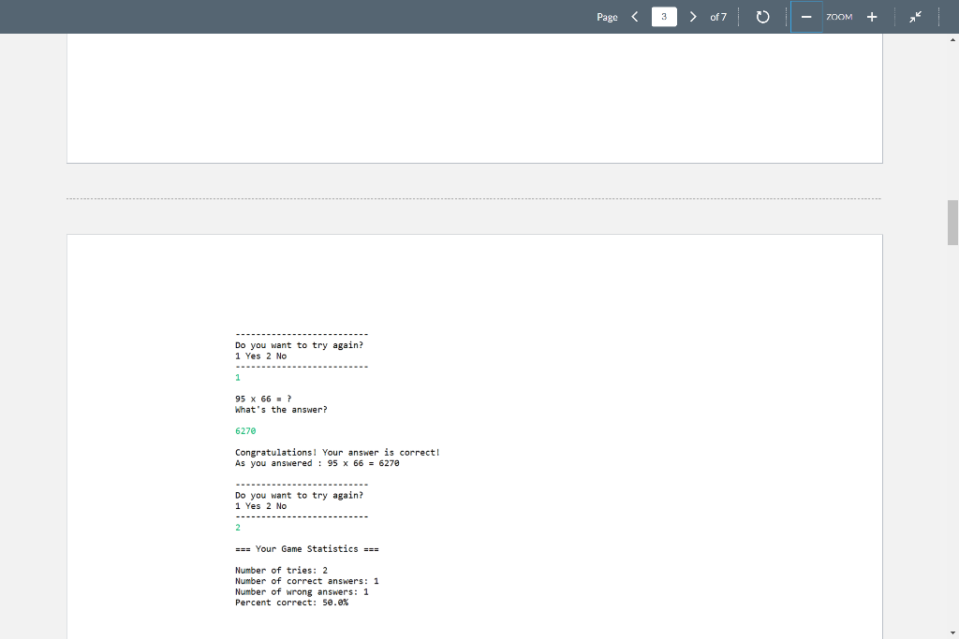
Task: Rotate the PDF page clockwise
Action: click(762, 16)
